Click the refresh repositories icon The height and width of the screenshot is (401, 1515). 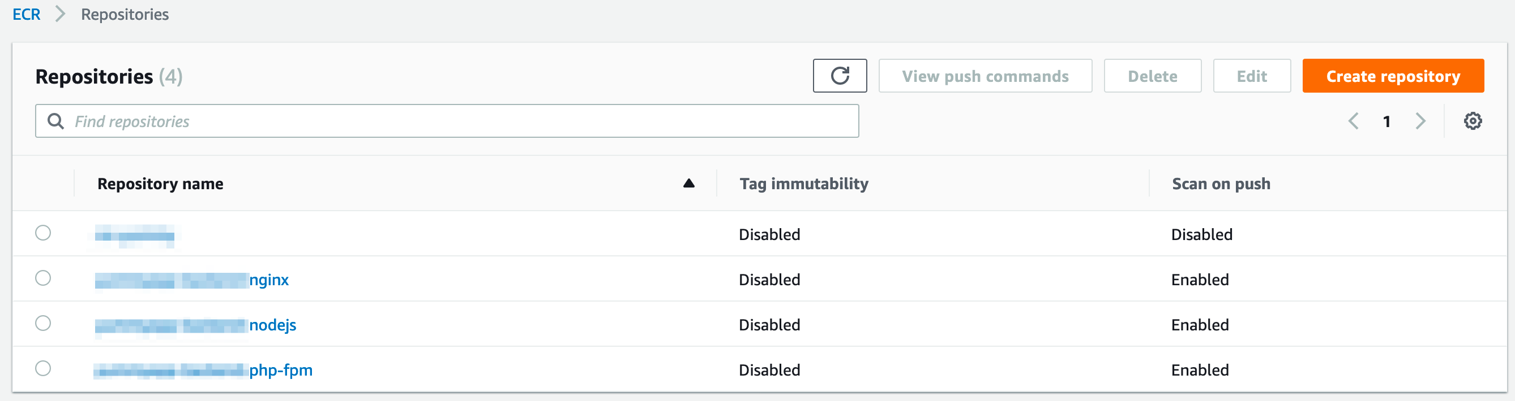(840, 76)
